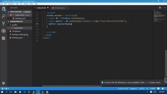167x94 pixels.
Task: Click the EXPLORER panel title
Action: [14, 8]
